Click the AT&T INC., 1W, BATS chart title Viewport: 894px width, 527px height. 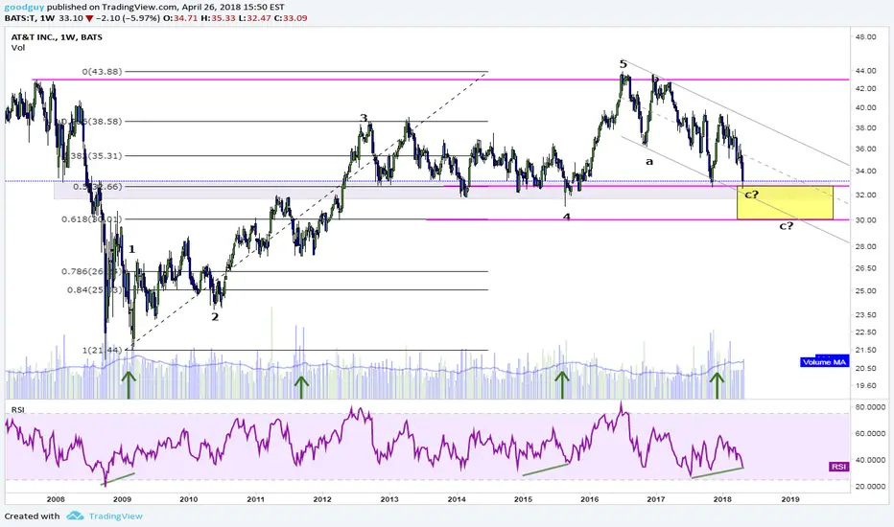[x=57, y=37]
